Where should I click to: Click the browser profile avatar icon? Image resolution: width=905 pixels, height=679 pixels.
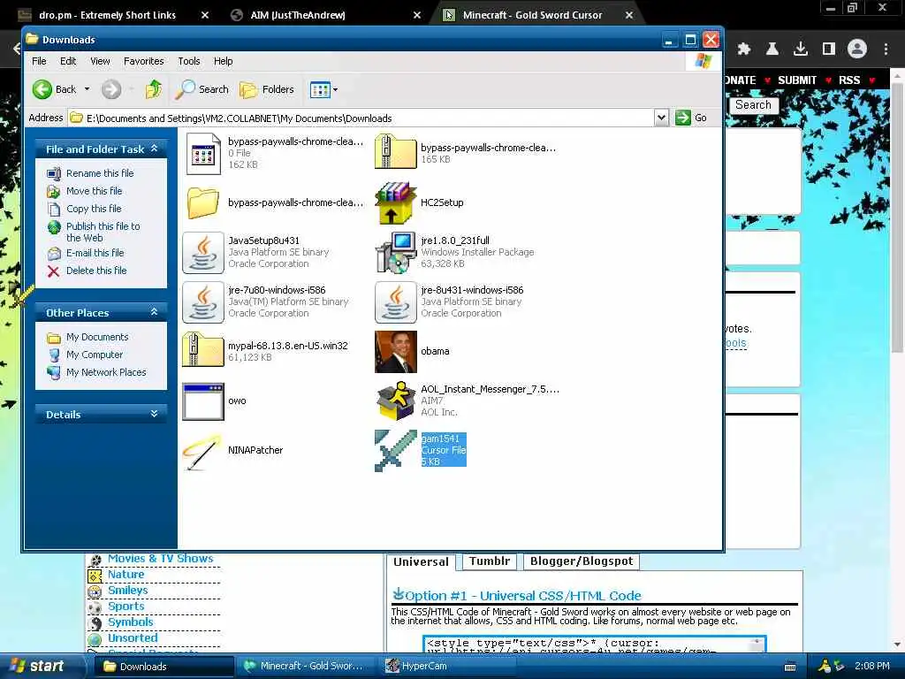coord(857,50)
